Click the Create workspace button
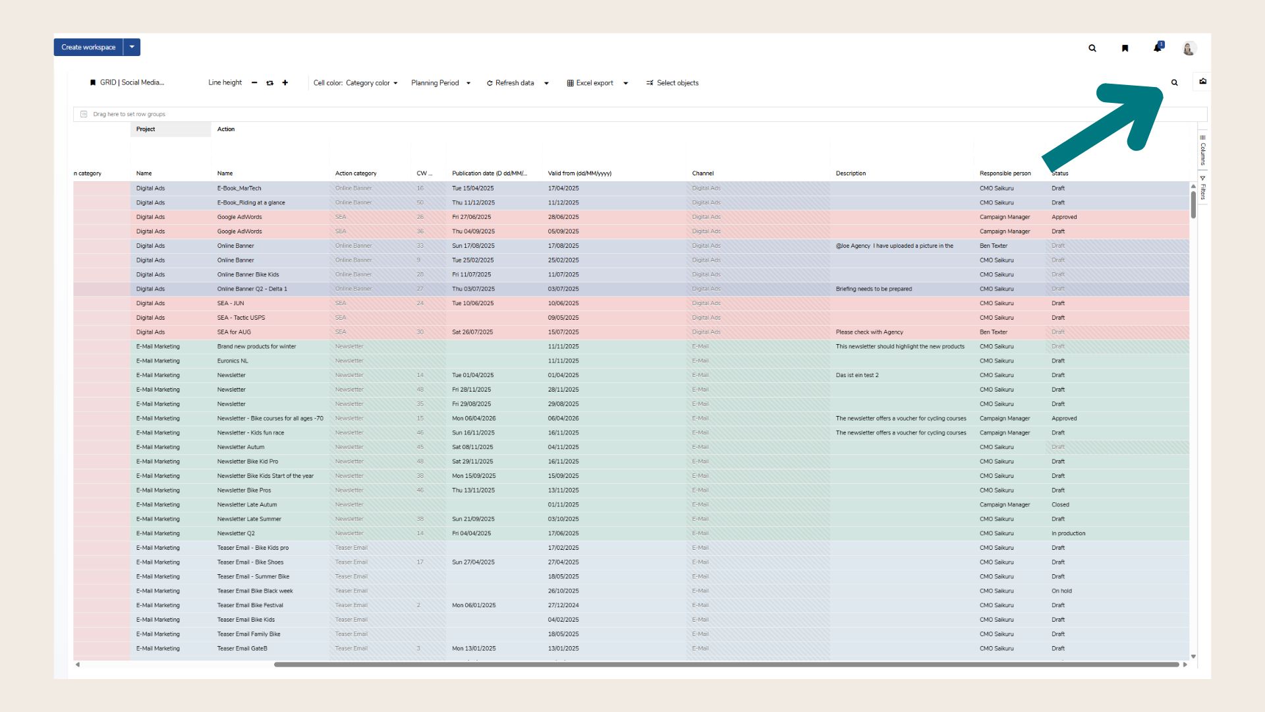This screenshot has width=1265, height=712. click(x=88, y=47)
